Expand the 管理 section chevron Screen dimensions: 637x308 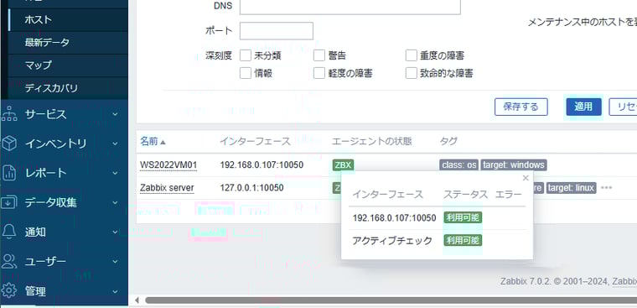115,291
